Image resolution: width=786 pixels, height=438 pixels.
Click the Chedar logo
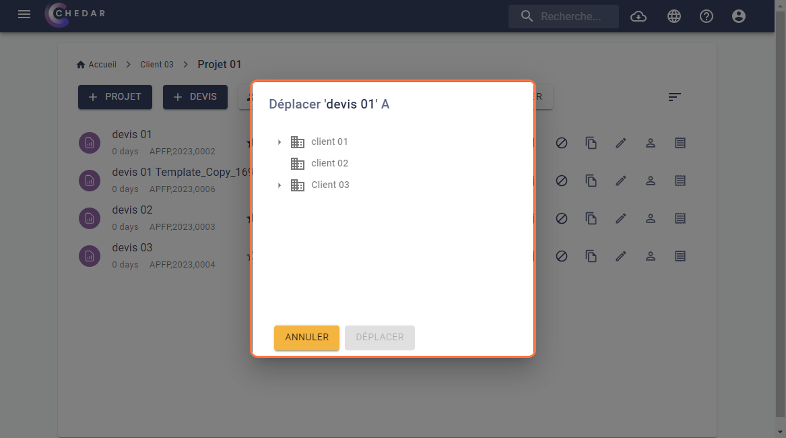click(75, 15)
